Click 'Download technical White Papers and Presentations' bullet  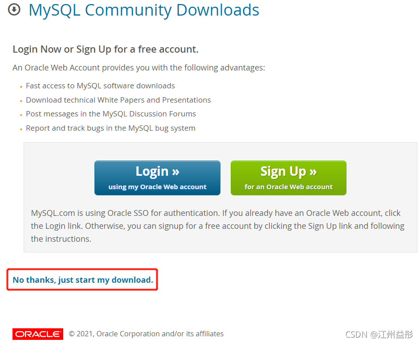click(x=118, y=100)
